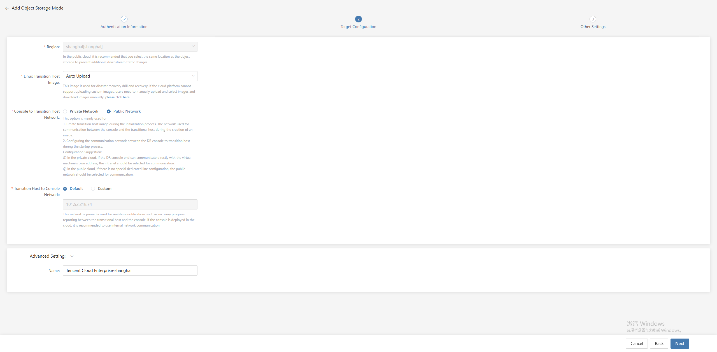The width and height of the screenshot is (717, 352).
Task: Click the step 3 circle for Other Settings
Action: tap(593, 19)
